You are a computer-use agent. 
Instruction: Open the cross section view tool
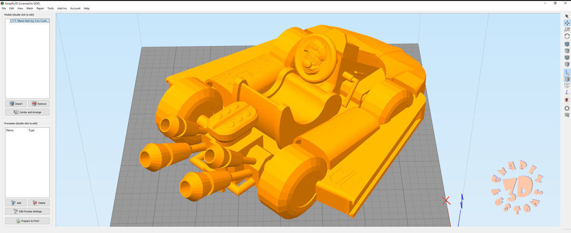click(567, 100)
